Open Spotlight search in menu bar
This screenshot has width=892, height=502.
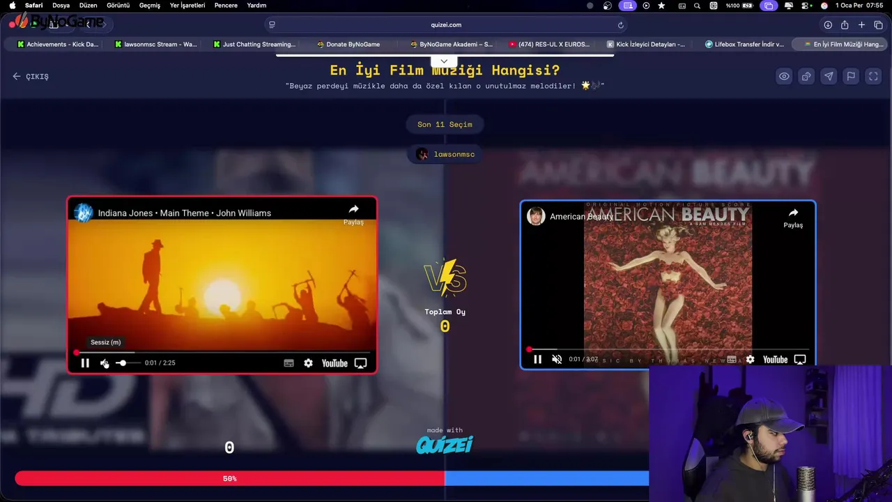pos(697,6)
